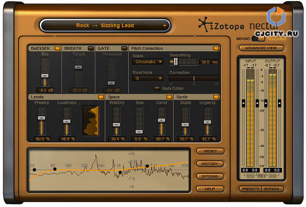Click the Smoothing slider handle

click(x=176, y=62)
